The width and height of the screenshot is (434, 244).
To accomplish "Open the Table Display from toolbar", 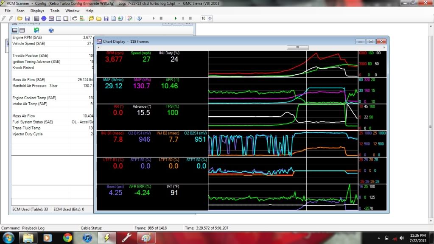I will coord(36,19).
